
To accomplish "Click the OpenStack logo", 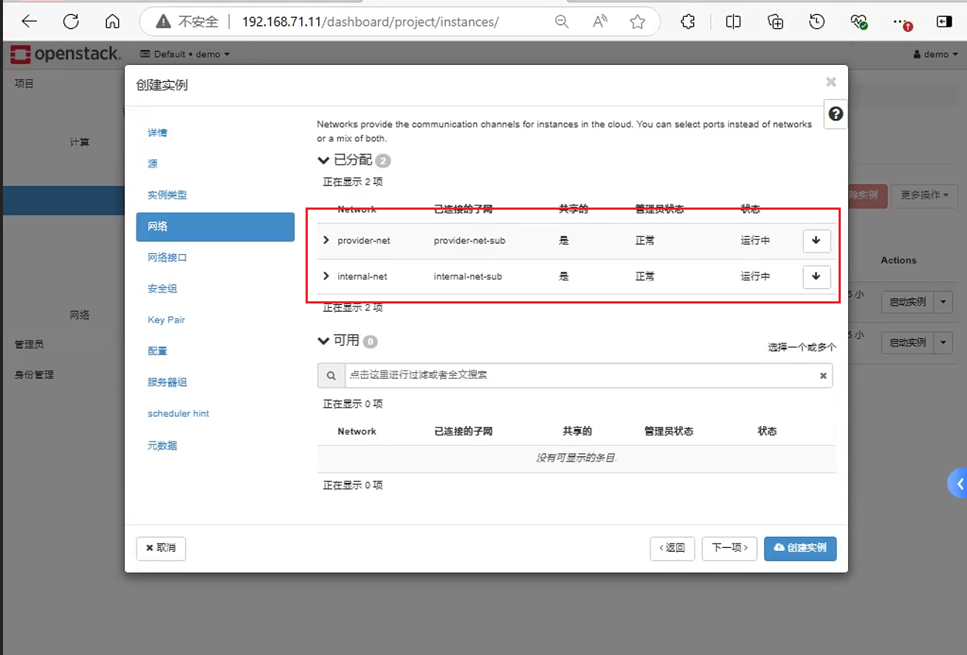I will click(x=65, y=54).
